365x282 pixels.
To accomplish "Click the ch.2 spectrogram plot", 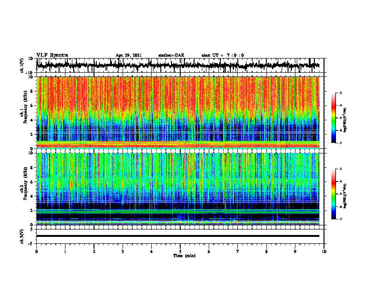I will [x=177, y=189].
